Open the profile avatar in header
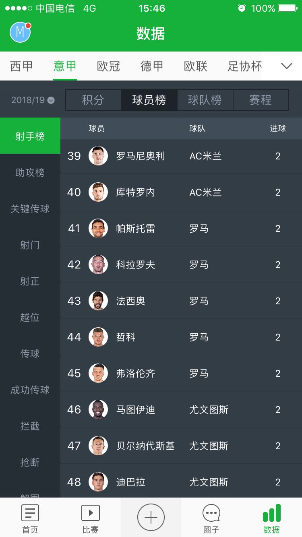 click(20, 32)
